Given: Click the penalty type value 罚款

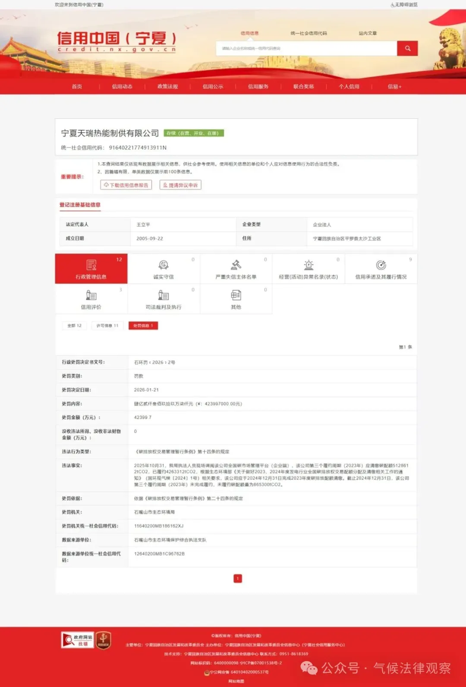Looking at the screenshot, I should 139,376.
